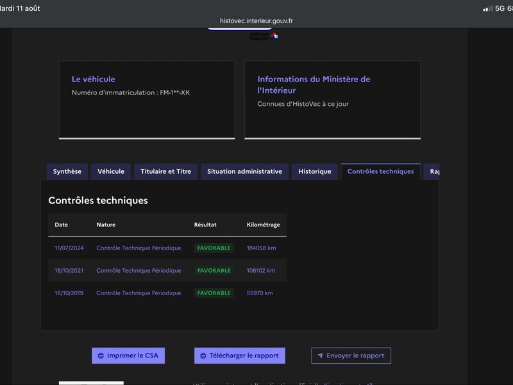Image resolution: width=513 pixels, height=385 pixels.
Task: Open the Informations du Ministère de l'Intérieur card
Action: pyautogui.click(x=332, y=100)
